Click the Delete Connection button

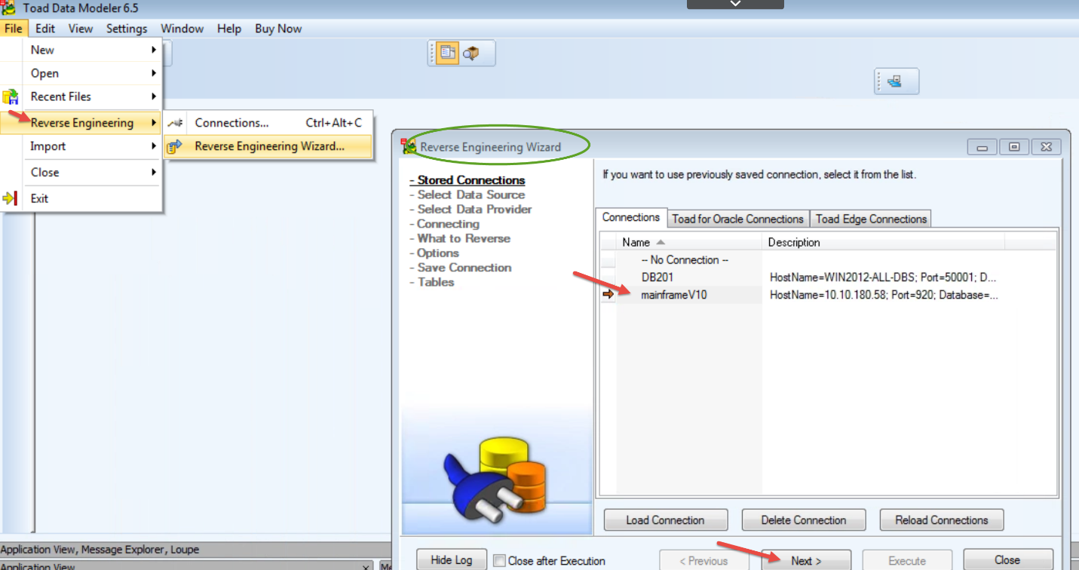804,520
